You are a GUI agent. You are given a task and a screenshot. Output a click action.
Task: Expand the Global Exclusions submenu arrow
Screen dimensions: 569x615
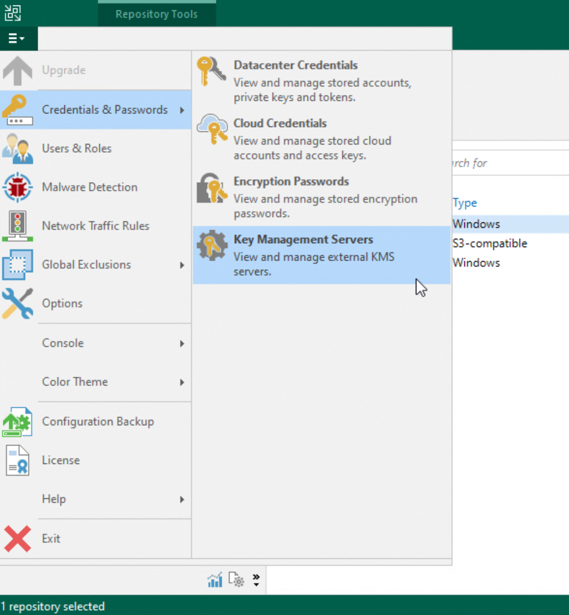point(183,265)
